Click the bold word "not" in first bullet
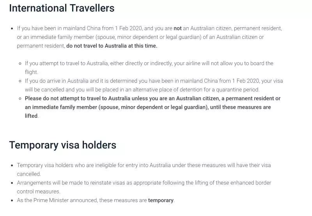The height and width of the screenshot is (216, 312). [177, 28]
